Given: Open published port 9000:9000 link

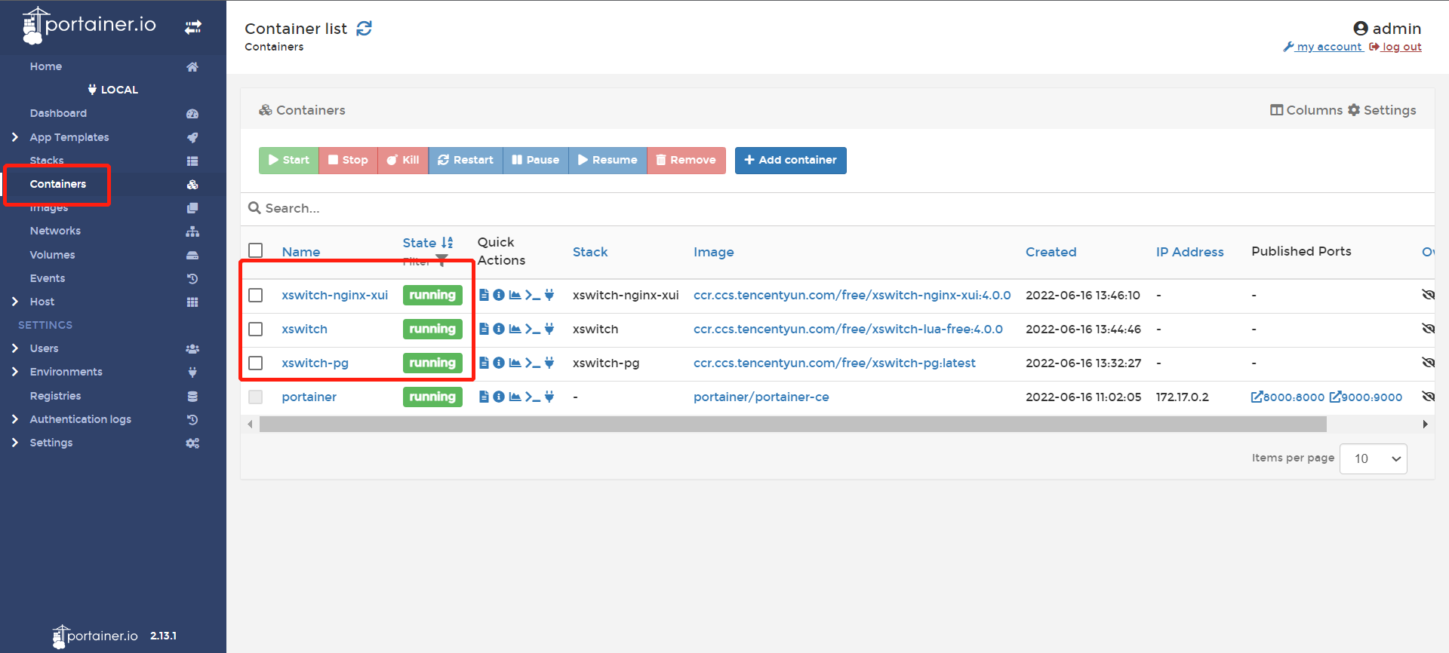Looking at the screenshot, I should 1366,397.
